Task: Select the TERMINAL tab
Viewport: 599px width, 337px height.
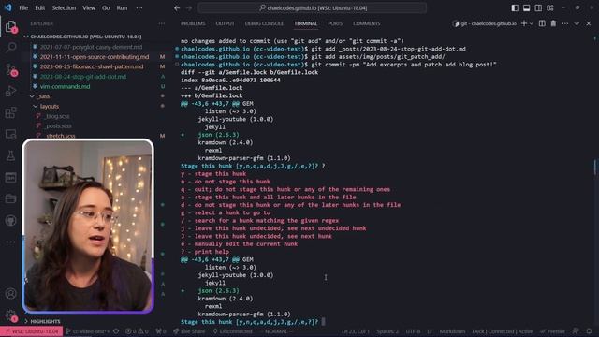Action: (306, 23)
